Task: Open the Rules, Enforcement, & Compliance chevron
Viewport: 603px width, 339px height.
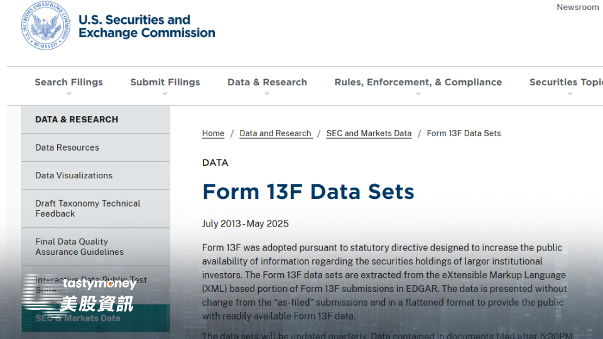Action: pos(418,94)
